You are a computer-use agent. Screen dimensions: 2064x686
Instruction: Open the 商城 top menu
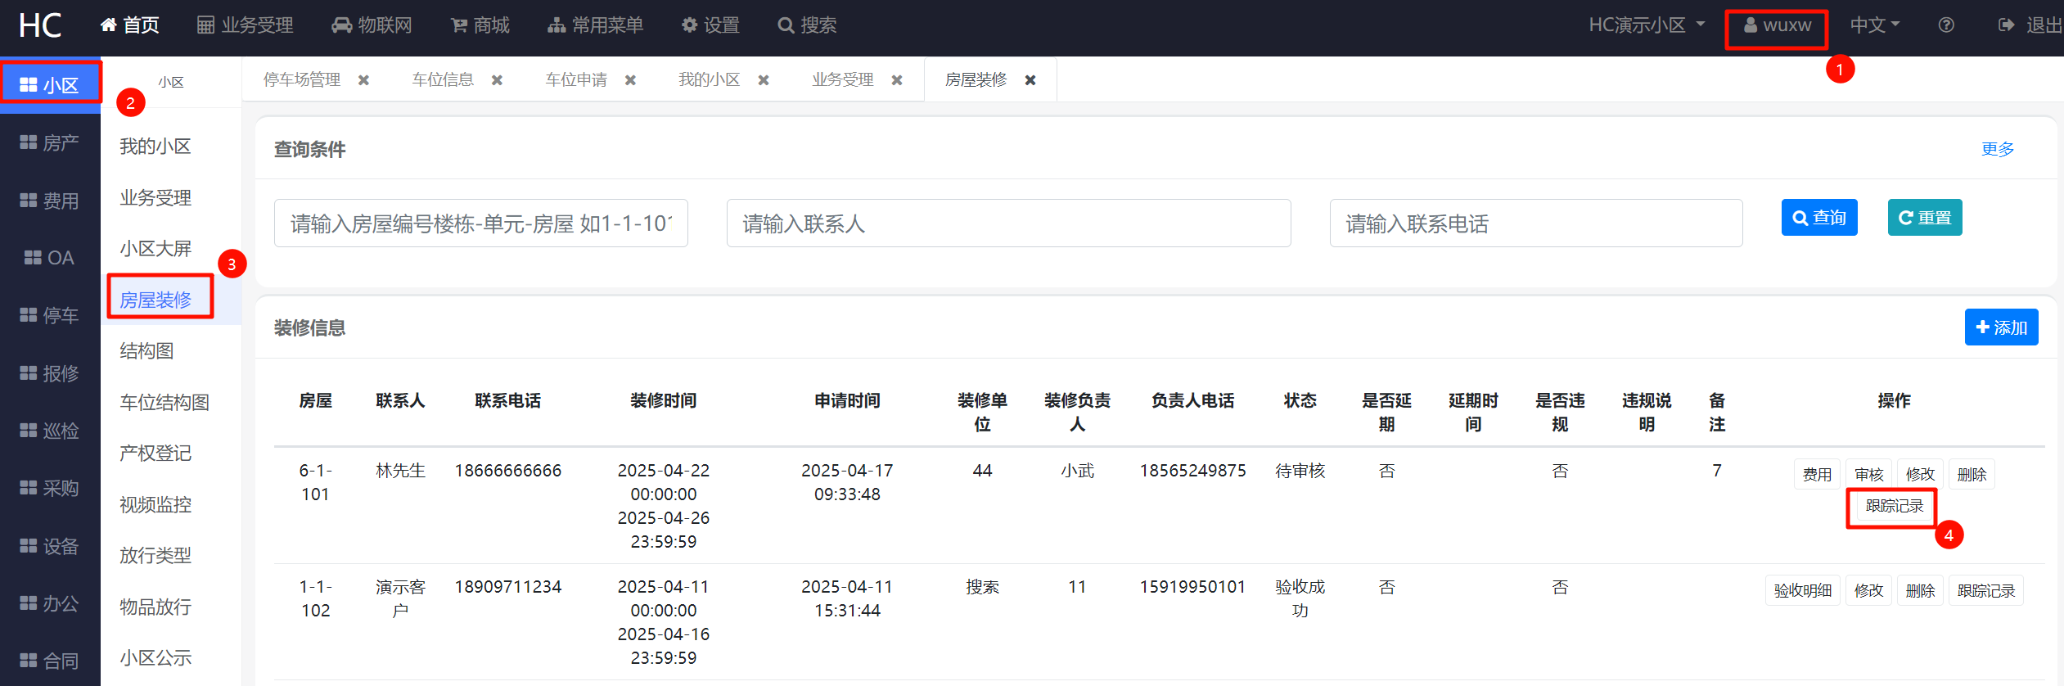click(x=480, y=25)
